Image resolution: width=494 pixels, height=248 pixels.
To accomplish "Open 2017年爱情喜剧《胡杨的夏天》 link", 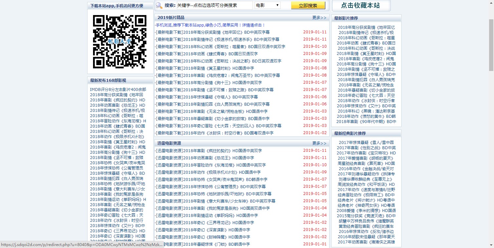I will tap(366, 158).
